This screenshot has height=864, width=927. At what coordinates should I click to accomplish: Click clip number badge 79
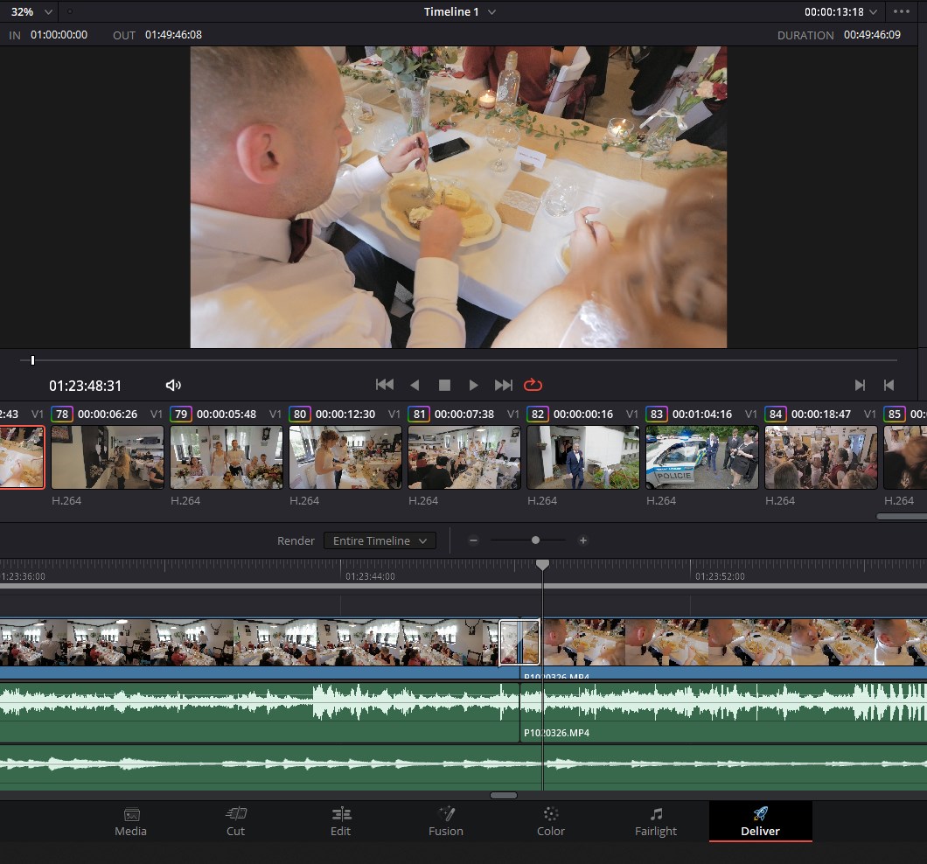[181, 414]
